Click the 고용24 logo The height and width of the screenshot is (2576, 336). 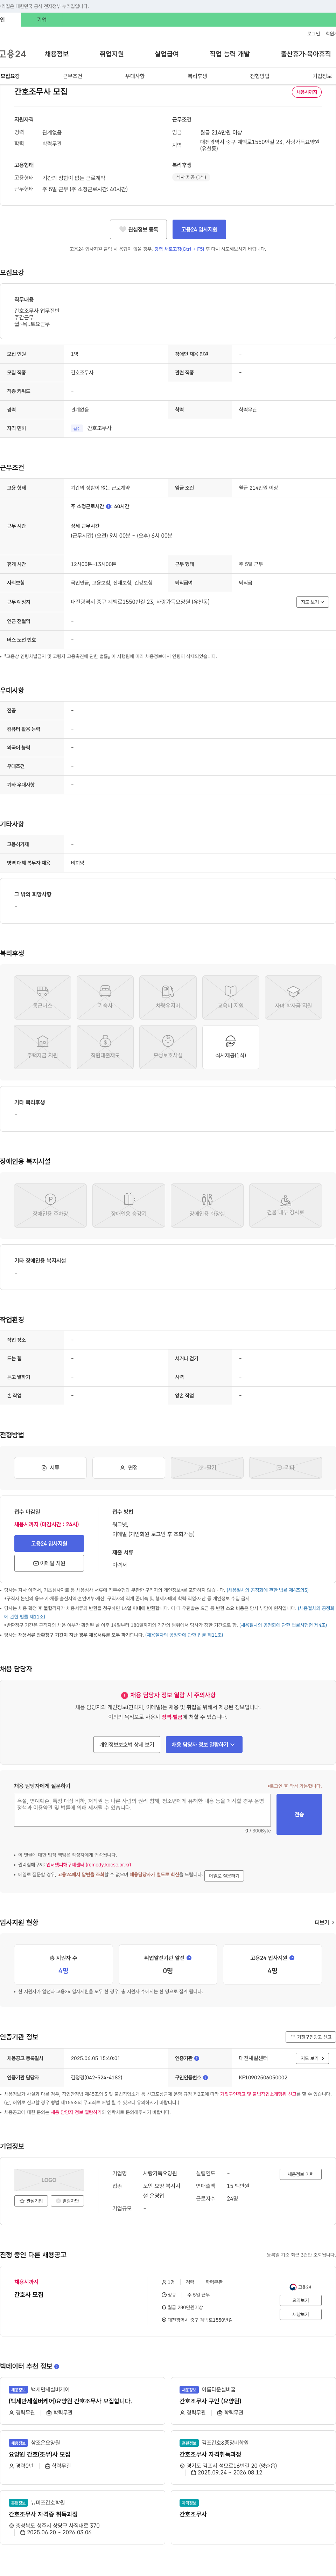13,54
